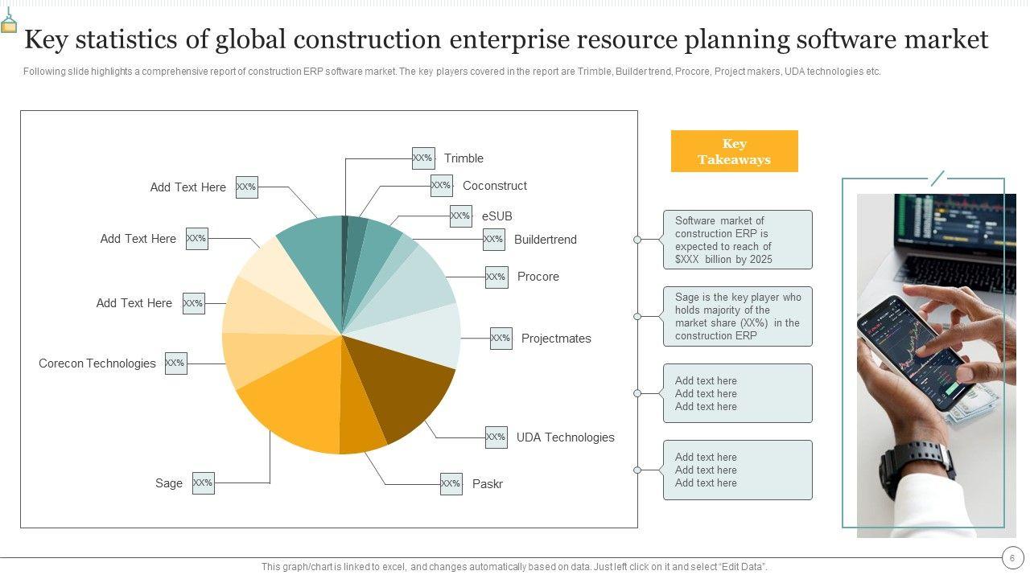Click the slide title about key statistics
The width and height of the screenshot is (1030, 579).
coord(506,39)
